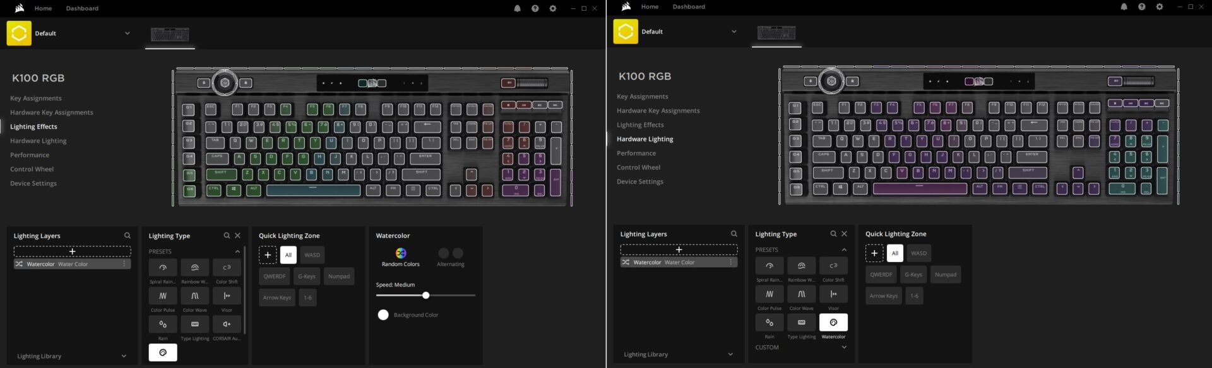This screenshot has width=1212, height=368.
Task: Click the Type Lighting preset in left window
Action: [194, 325]
